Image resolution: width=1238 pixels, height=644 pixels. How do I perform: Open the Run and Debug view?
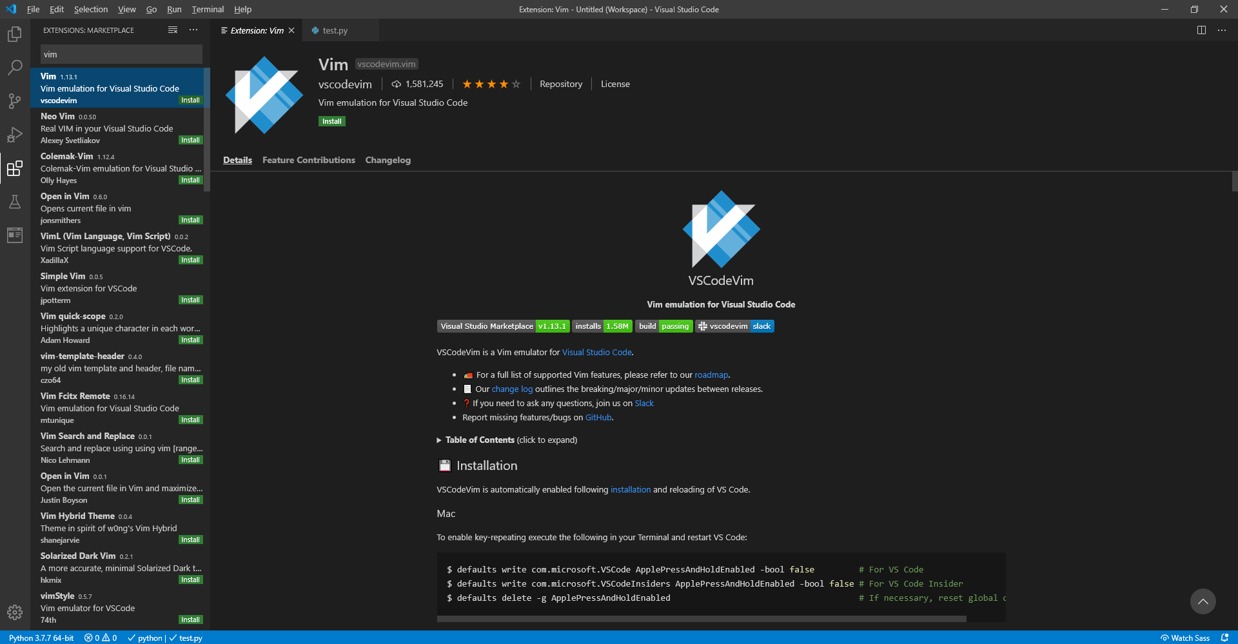pos(15,135)
